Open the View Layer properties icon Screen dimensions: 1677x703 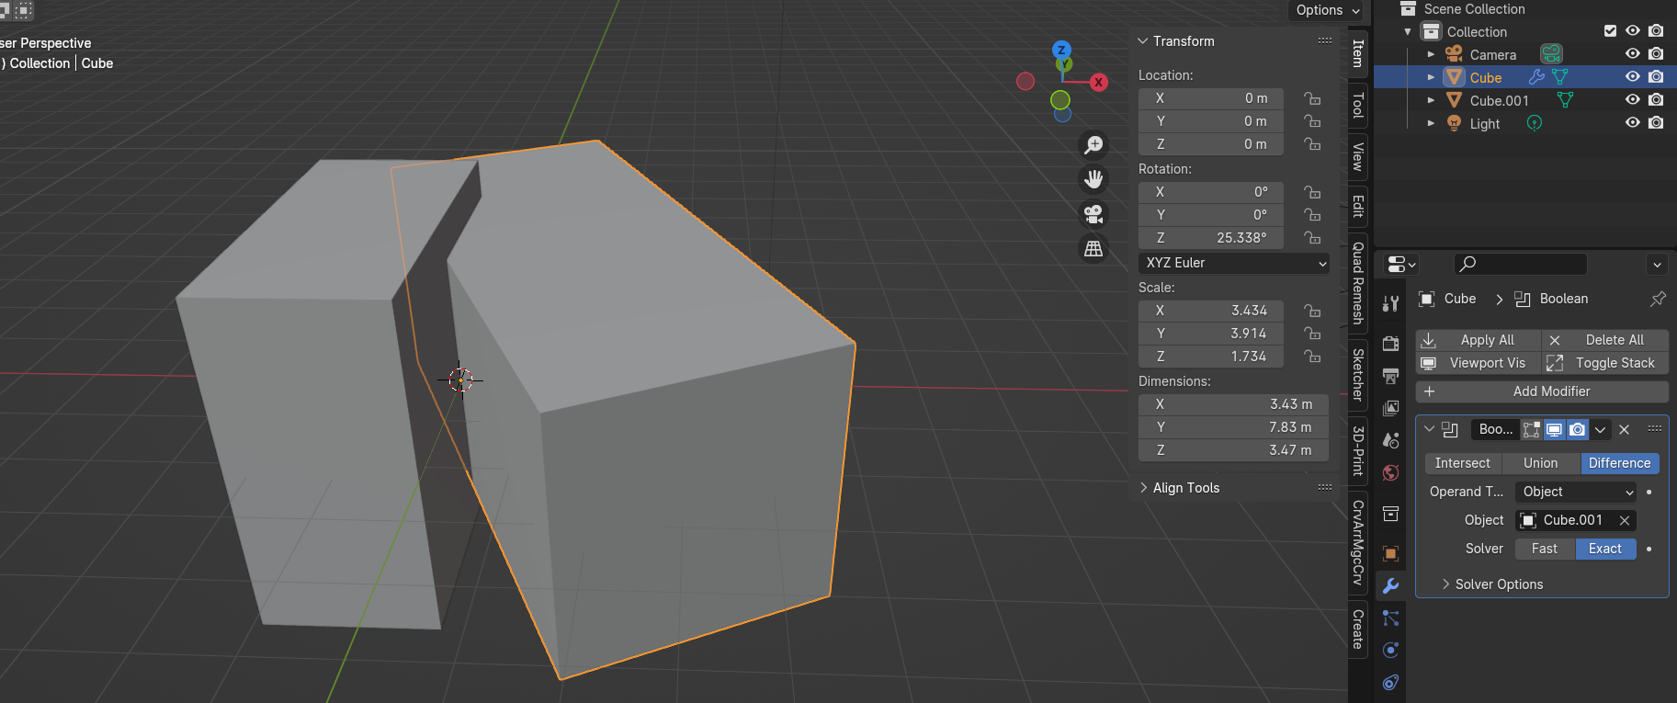coord(1391,408)
